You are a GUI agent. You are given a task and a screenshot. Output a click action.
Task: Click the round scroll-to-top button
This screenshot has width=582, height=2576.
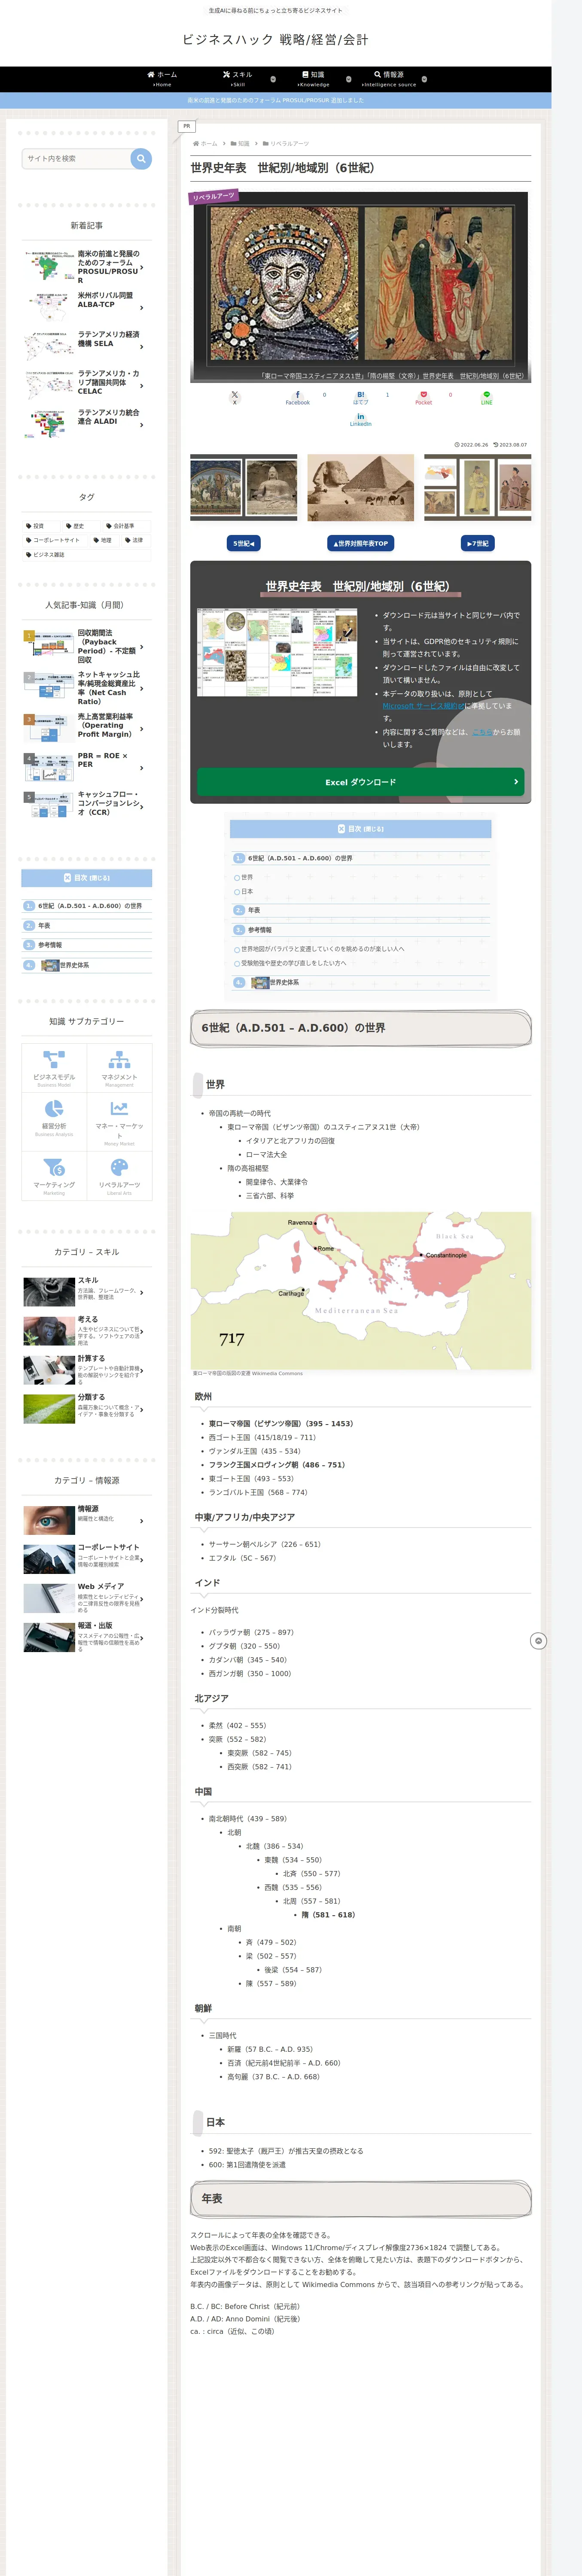[538, 1641]
